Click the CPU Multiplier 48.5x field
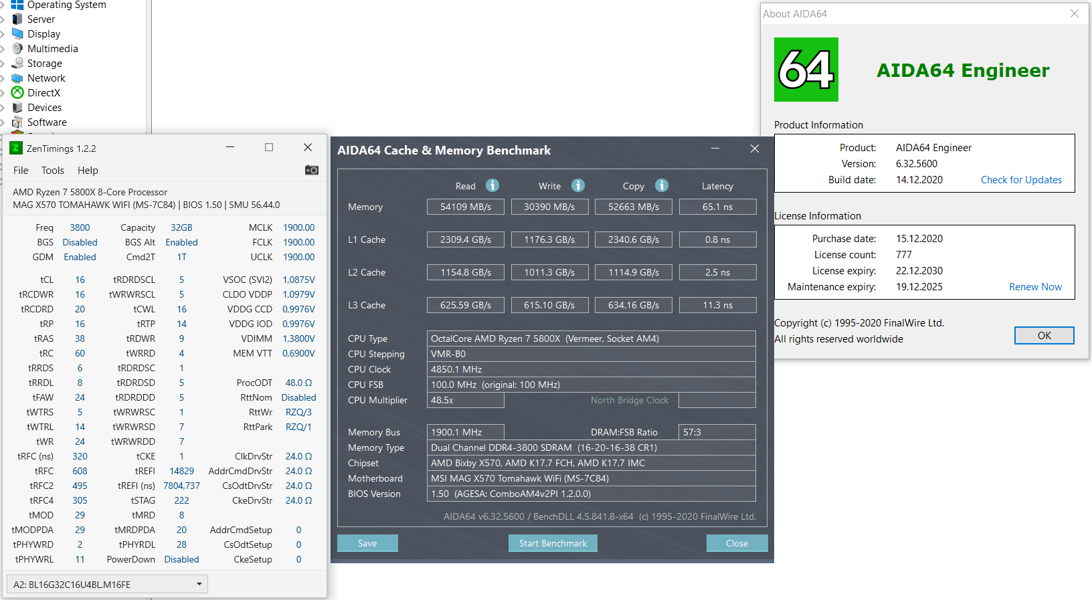 [466, 400]
